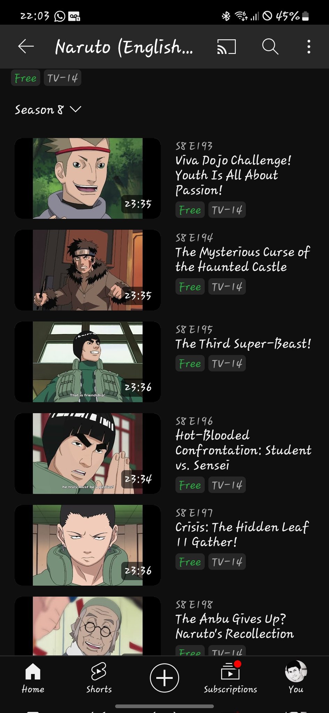
Task: Play The Anbu Gives Up? thumbnail
Action: click(88, 626)
